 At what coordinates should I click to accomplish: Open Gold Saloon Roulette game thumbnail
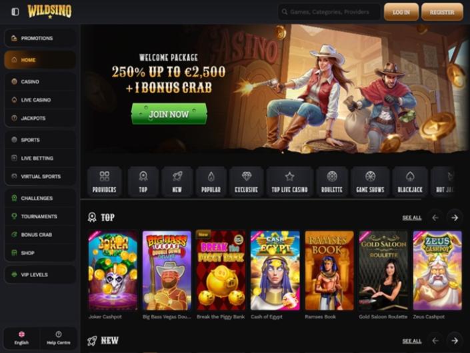pyautogui.click(x=383, y=270)
